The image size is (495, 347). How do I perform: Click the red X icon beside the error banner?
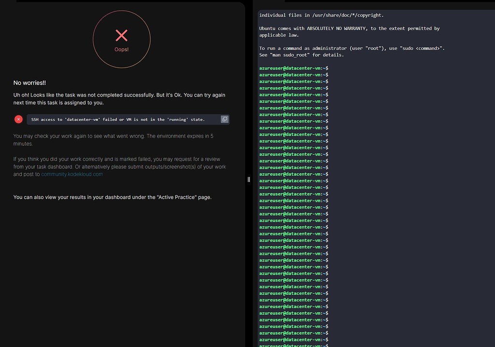[18, 119]
